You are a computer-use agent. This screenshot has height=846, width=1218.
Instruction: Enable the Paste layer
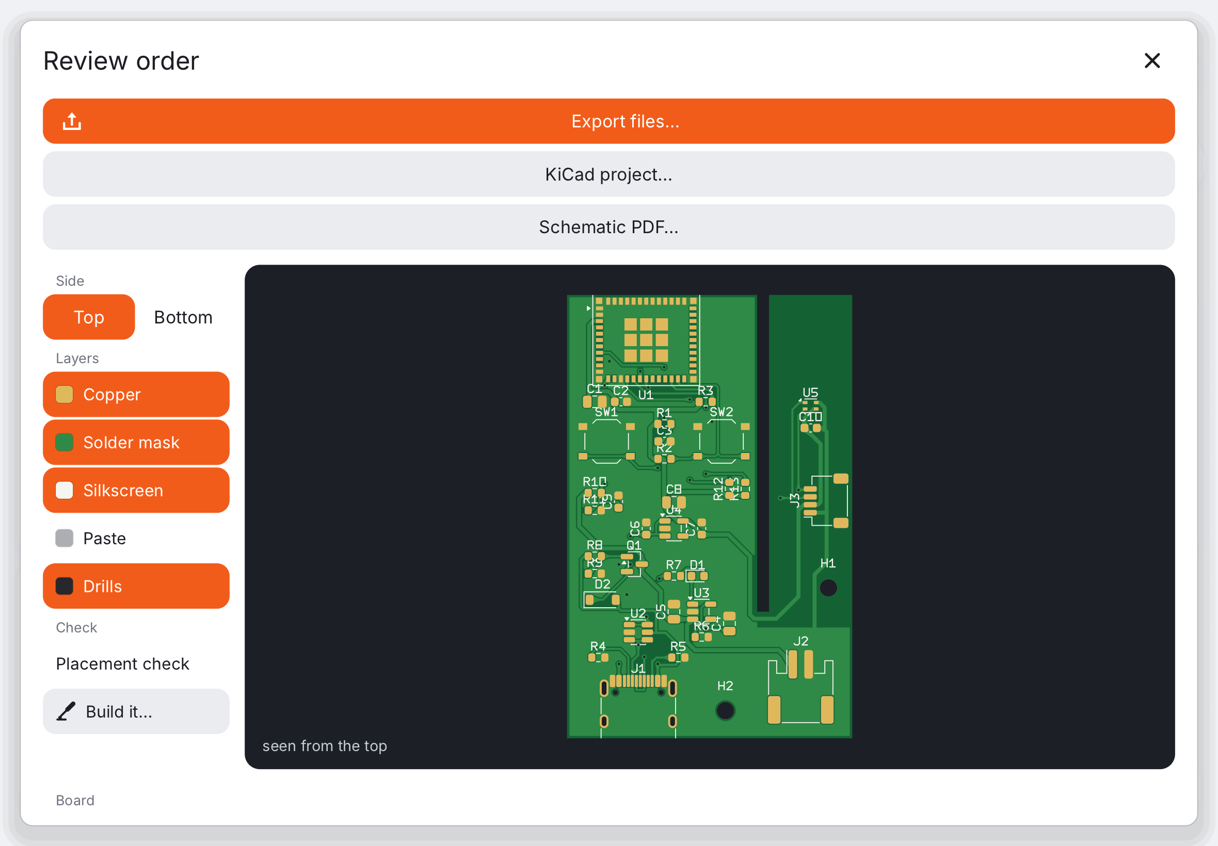pos(136,538)
